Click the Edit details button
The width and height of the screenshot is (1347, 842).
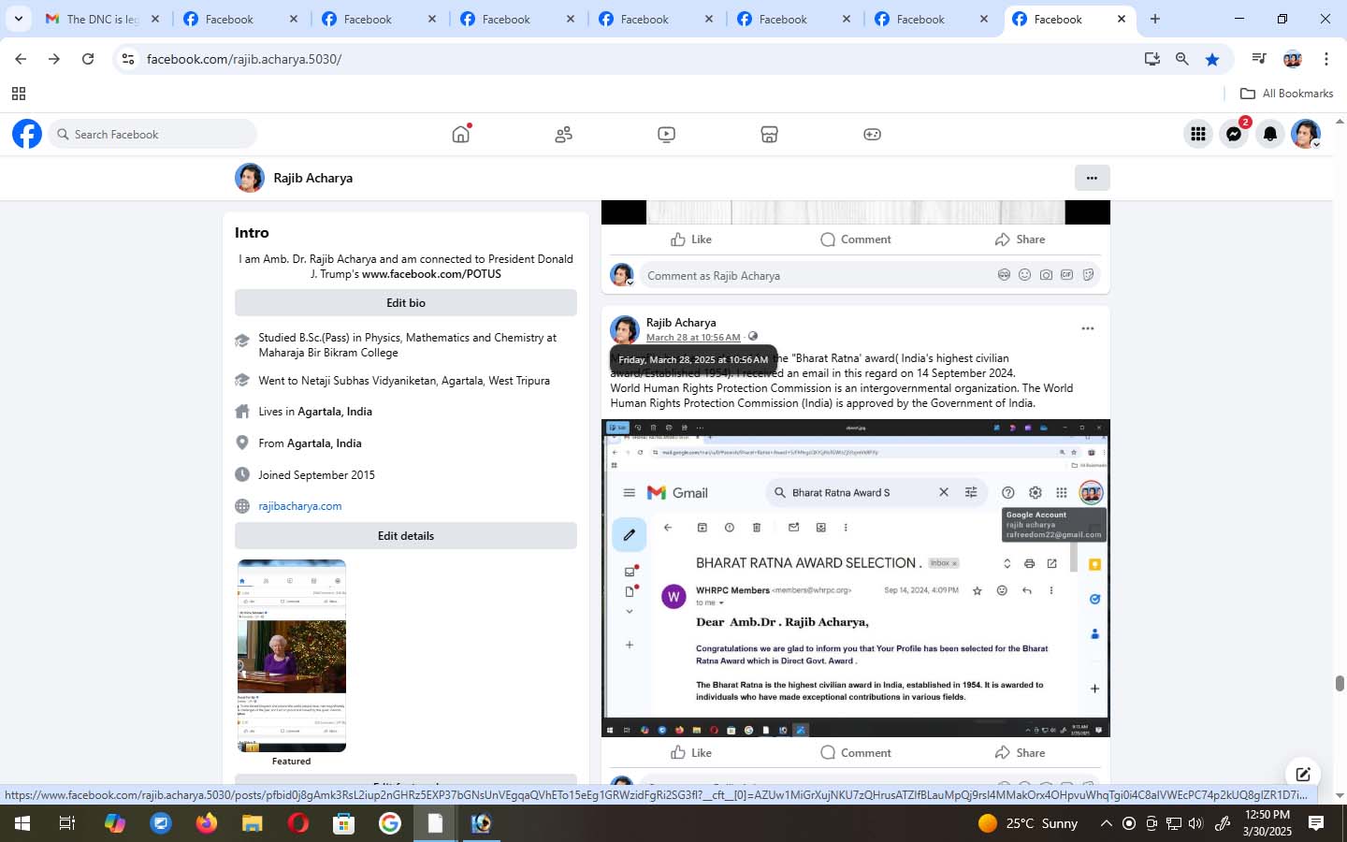pyautogui.click(x=406, y=536)
